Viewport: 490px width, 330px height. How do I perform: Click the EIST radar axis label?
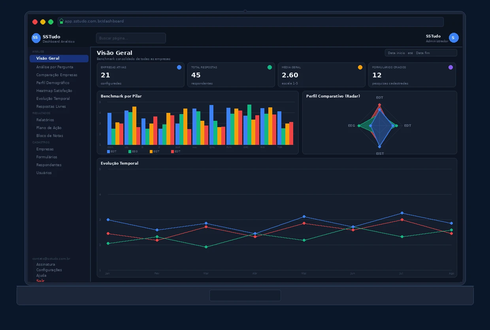[x=380, y=154]
